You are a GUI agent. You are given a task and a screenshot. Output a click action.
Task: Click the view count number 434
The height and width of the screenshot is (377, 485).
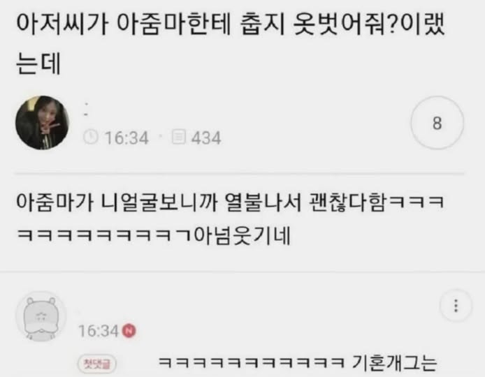point(206,138)
